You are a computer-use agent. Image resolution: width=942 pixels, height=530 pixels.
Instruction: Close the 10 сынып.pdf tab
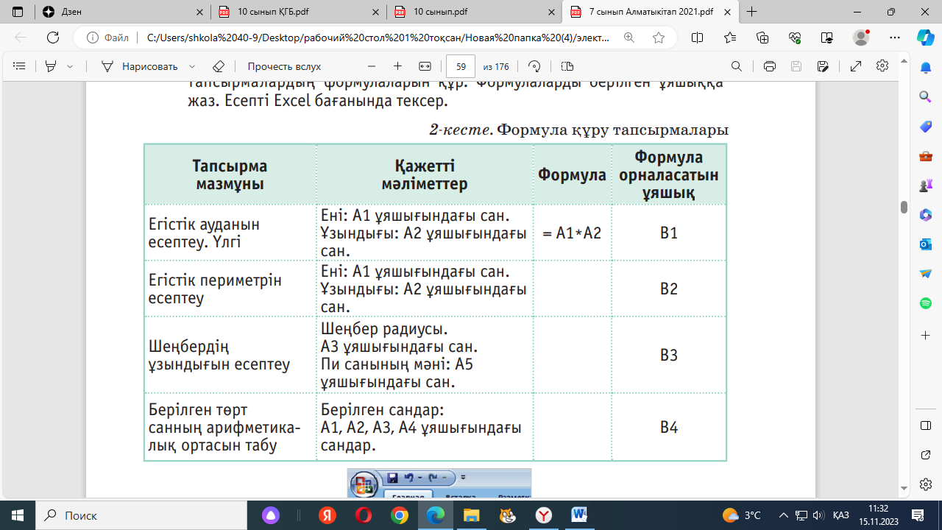(x=550, y=12)
